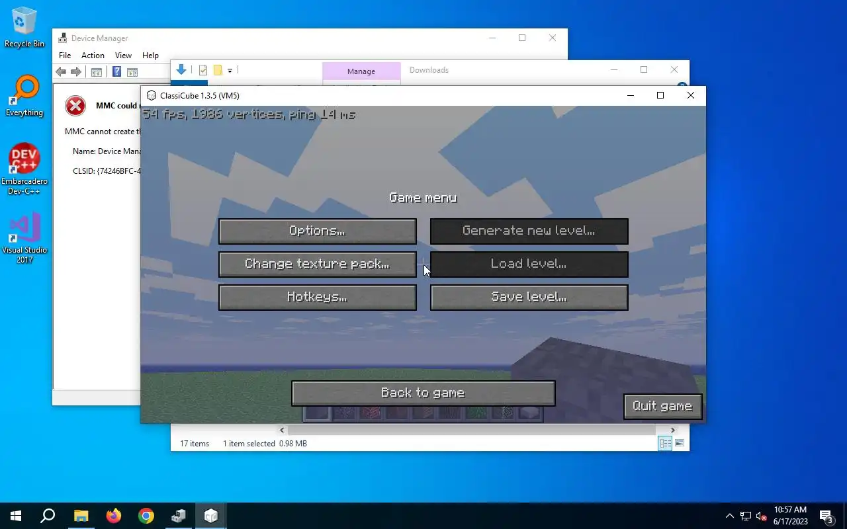This screenshot has height=529, width=847.
Task: Switch to Device Manager taskbar icon
Action: [x=178, y=516]
